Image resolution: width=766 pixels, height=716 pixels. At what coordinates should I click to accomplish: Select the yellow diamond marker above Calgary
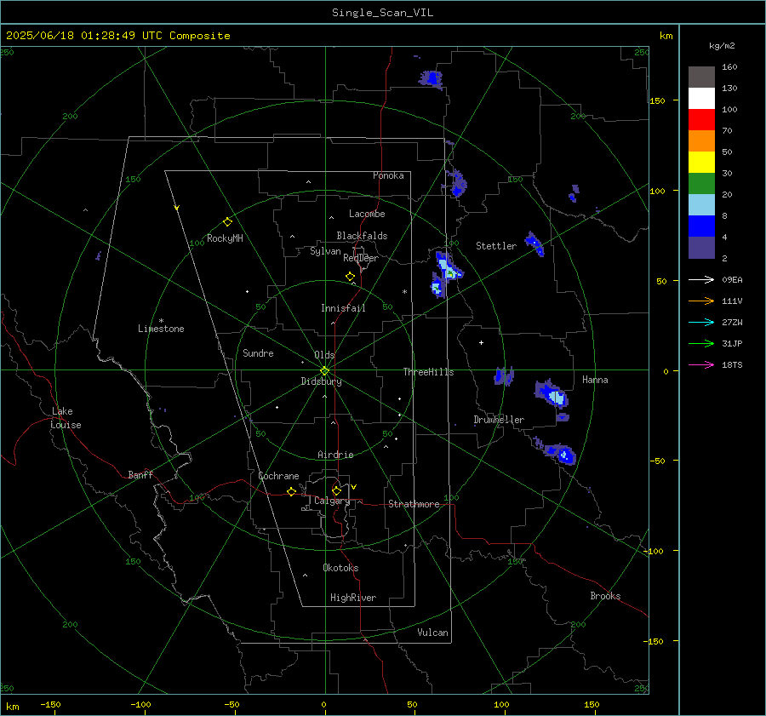coord(336,490)
